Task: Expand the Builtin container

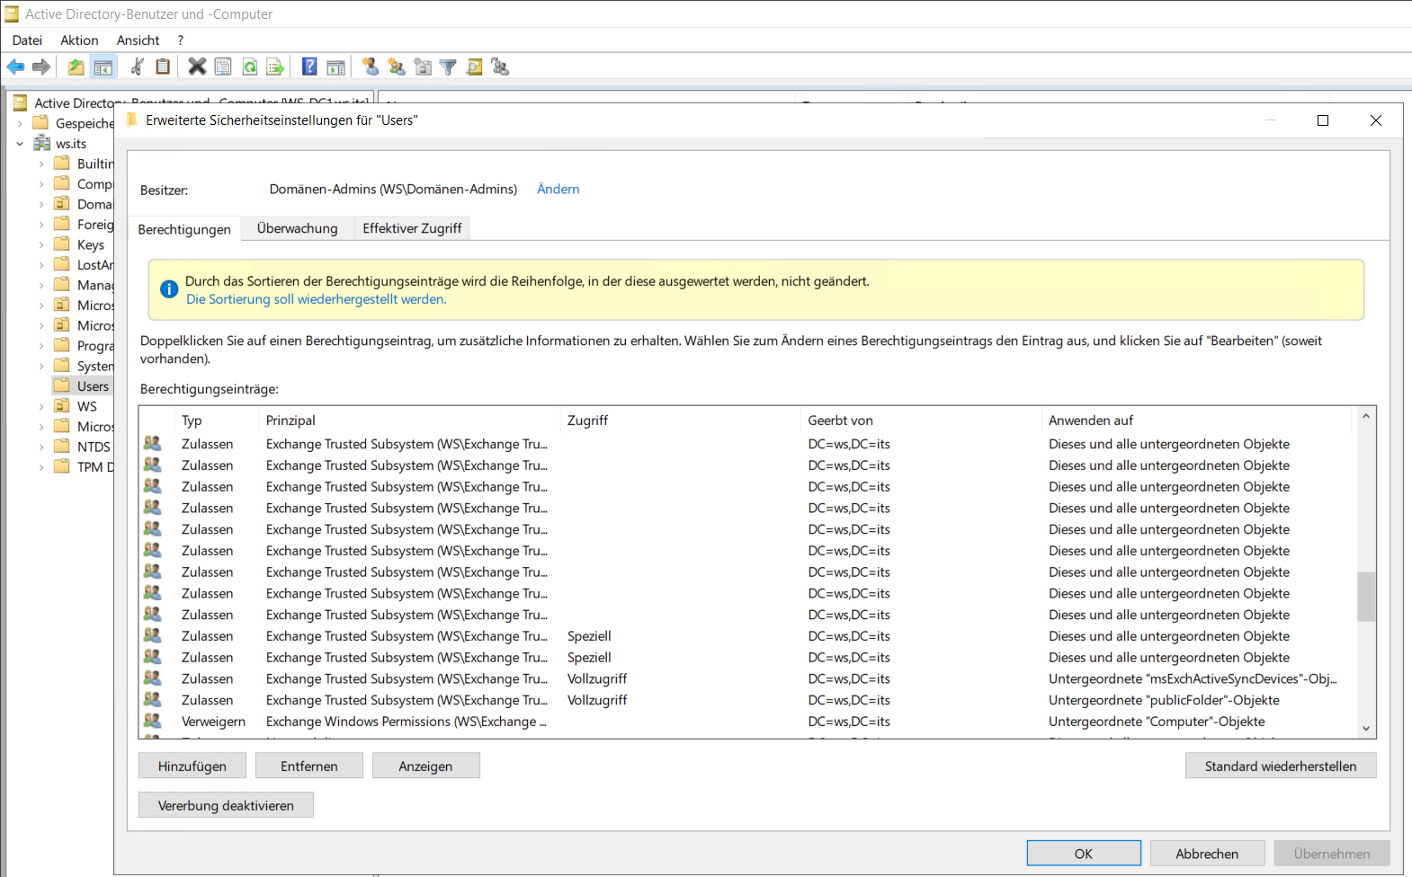Action: pos(41,164)
